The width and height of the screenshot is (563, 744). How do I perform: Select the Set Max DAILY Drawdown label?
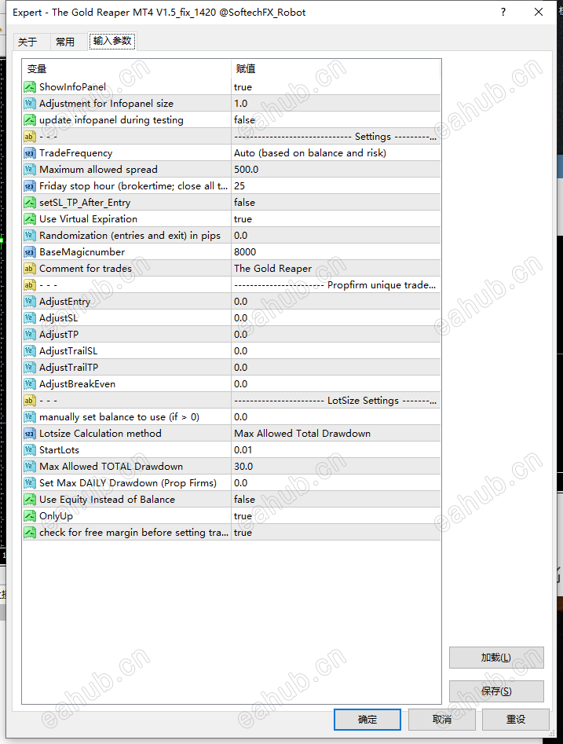tap(127, 483)
